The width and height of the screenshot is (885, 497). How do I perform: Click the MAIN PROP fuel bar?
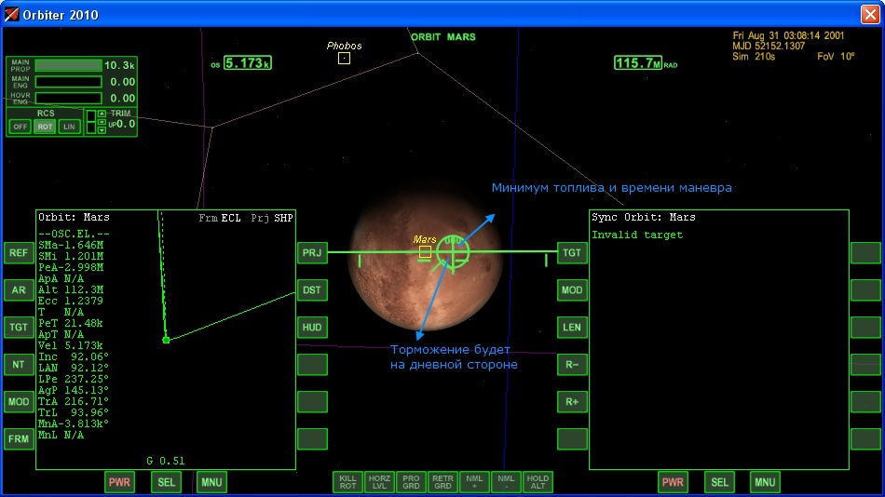pos(68,65)
